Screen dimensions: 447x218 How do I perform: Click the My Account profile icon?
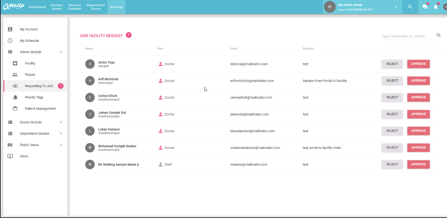[x=10, y=29]
